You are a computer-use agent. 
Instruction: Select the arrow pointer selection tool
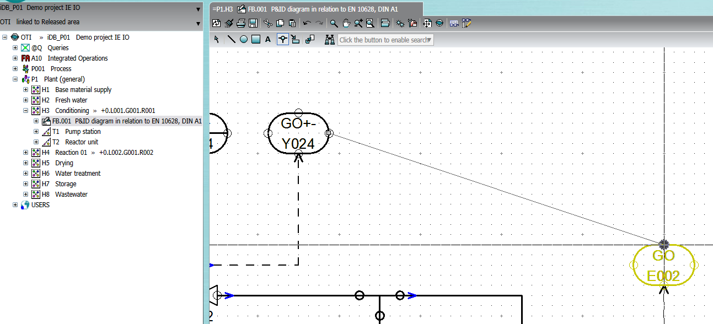217,40
